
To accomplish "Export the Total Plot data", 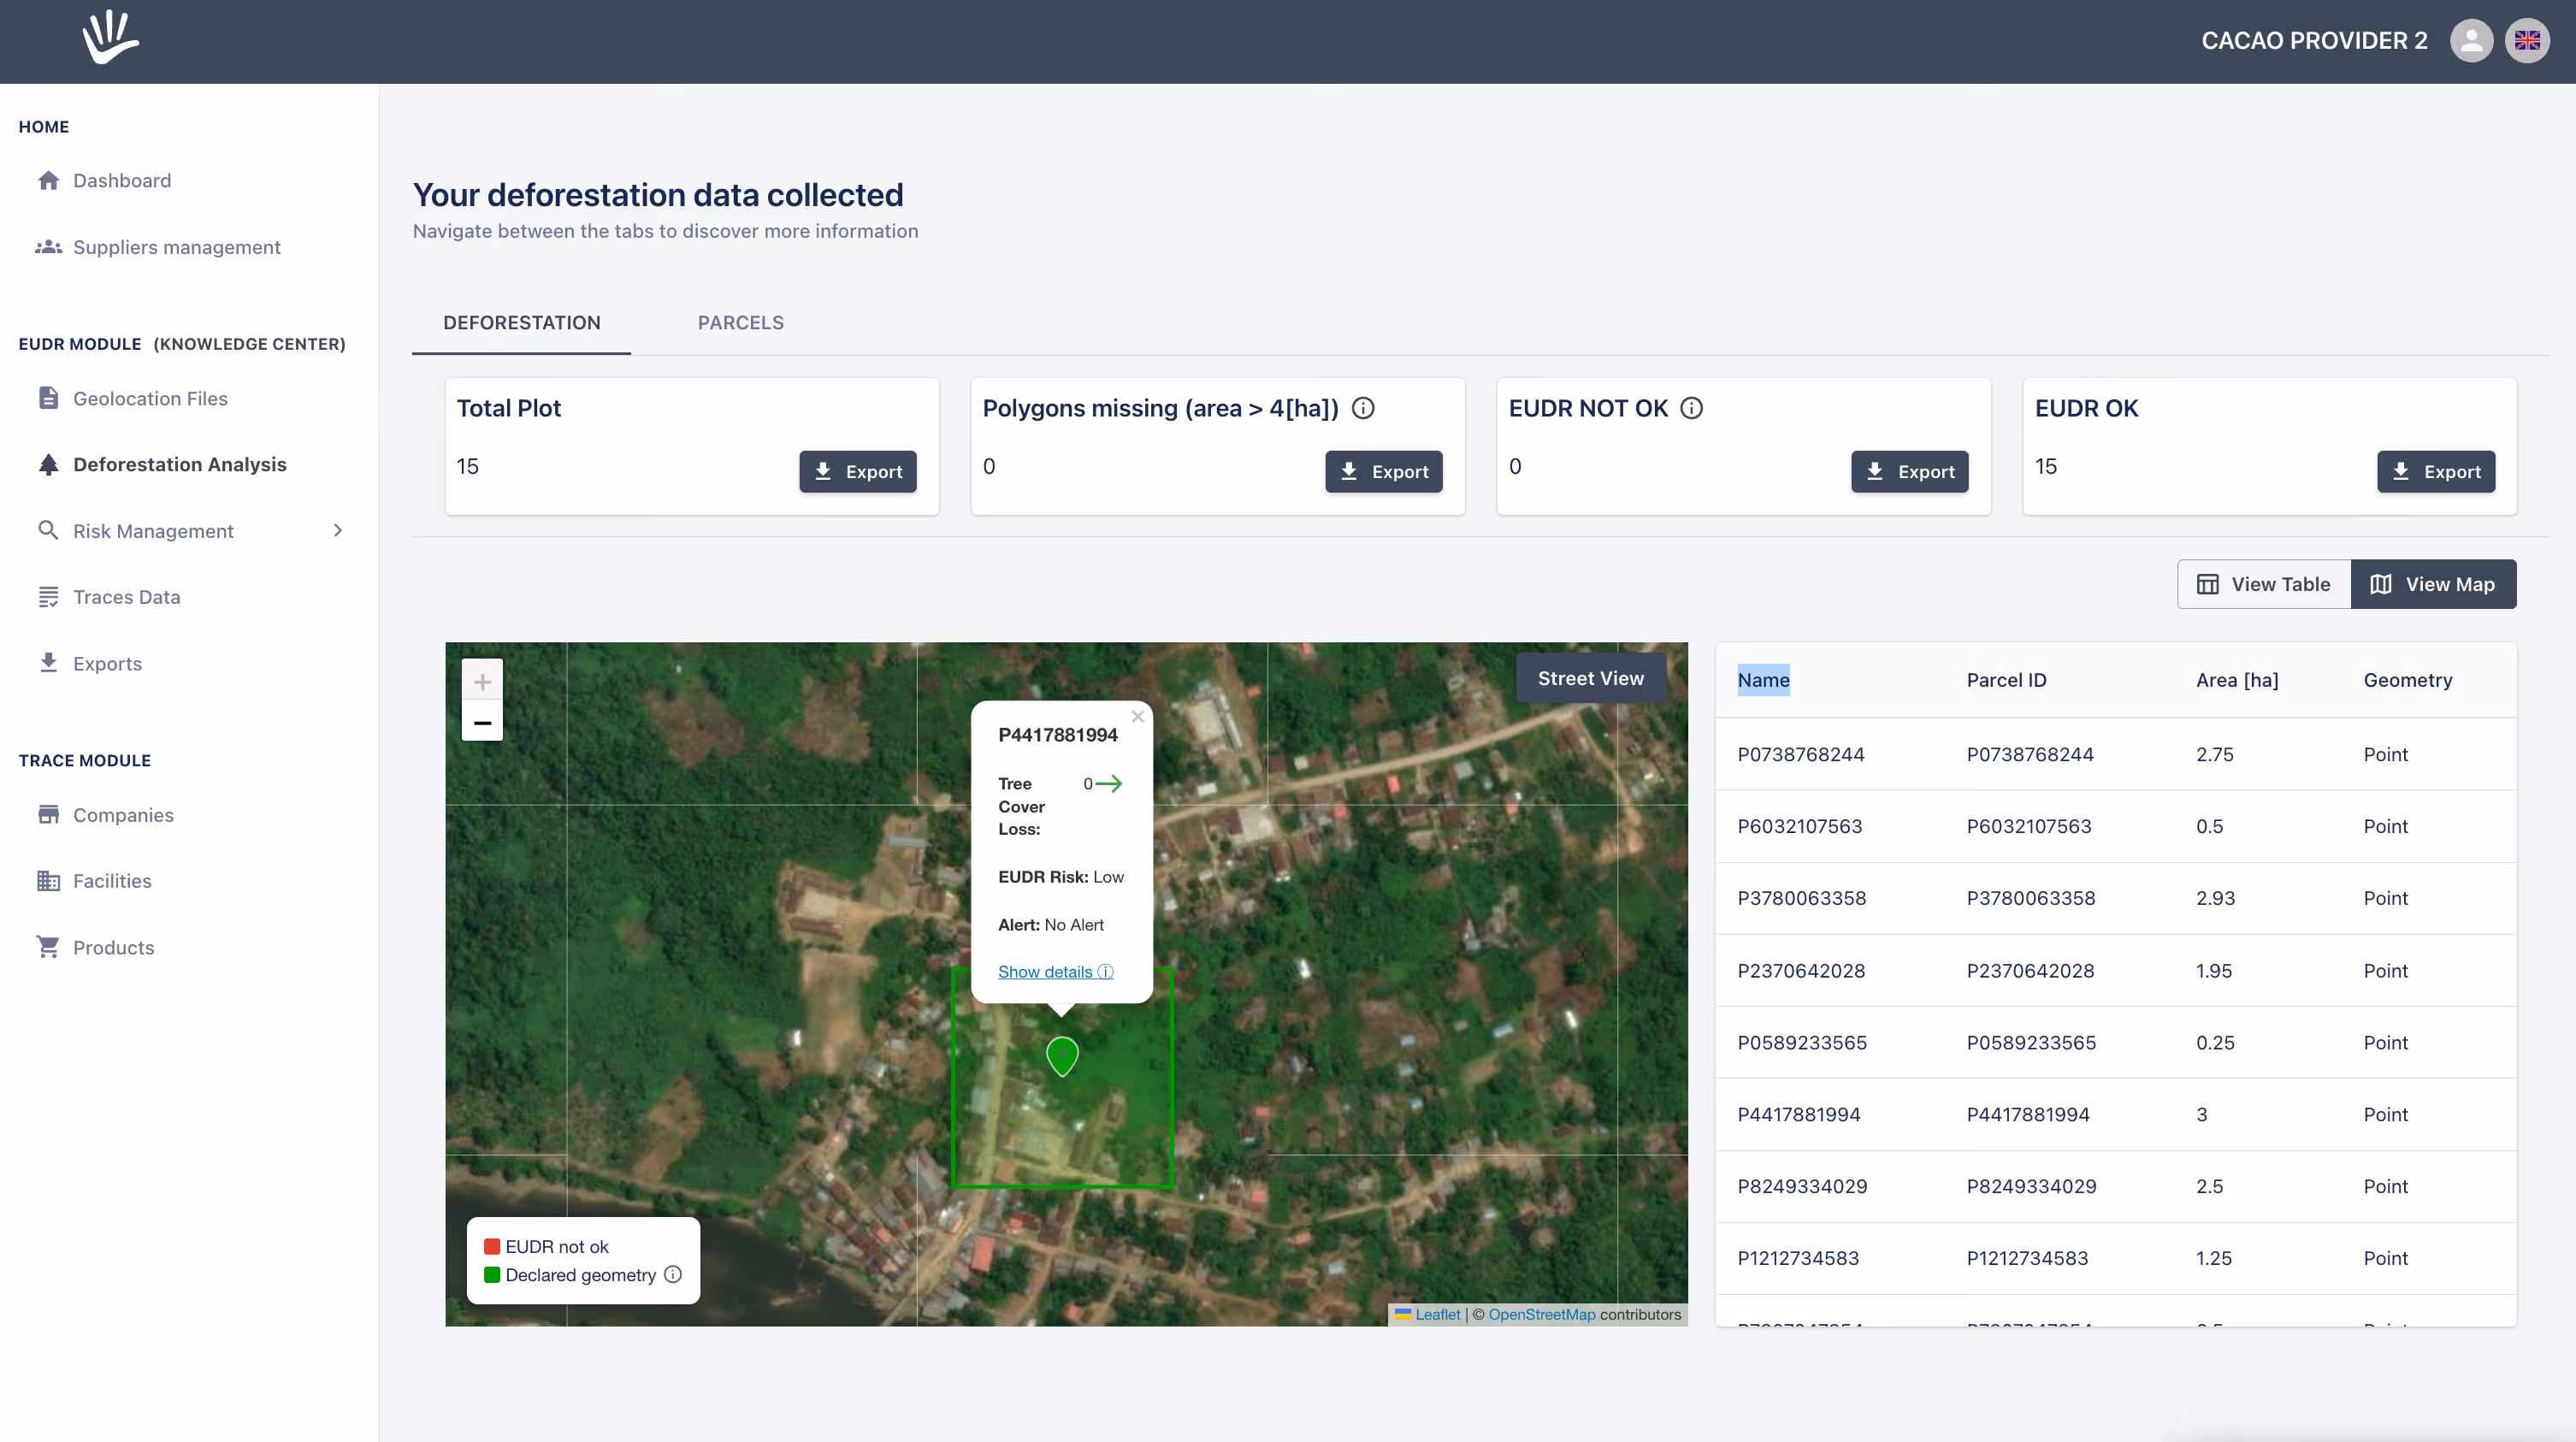I will tap(857, 471).
